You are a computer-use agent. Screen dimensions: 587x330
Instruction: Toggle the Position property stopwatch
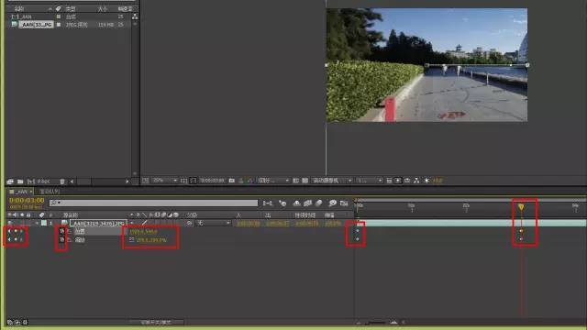pos(62,231)
